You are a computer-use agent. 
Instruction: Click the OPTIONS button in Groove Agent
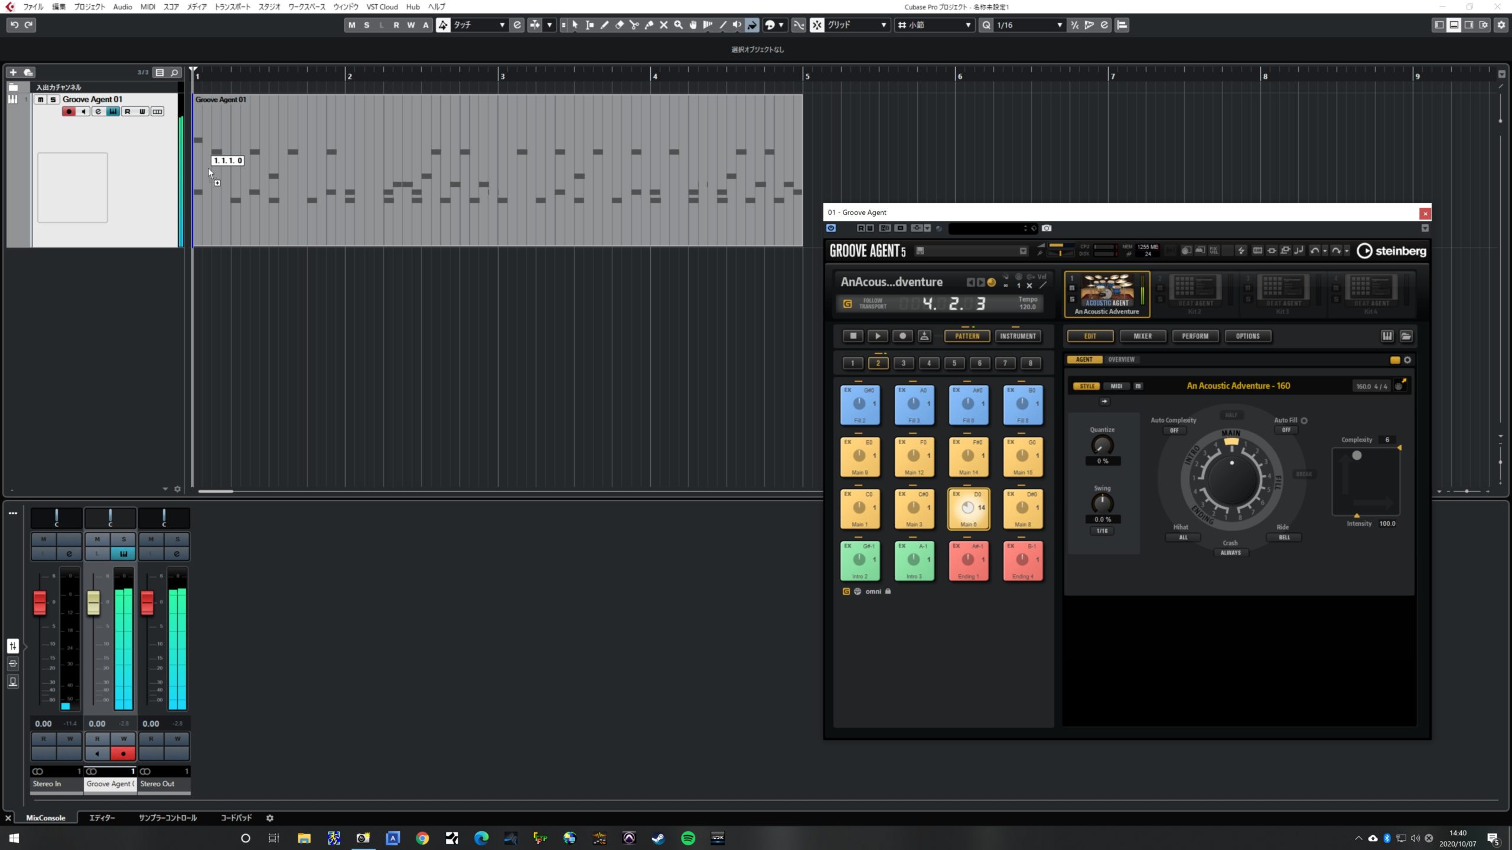point(1248,336)
